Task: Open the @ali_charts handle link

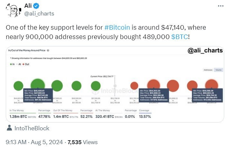Action: pyautogui.click(x=39, y=13)
